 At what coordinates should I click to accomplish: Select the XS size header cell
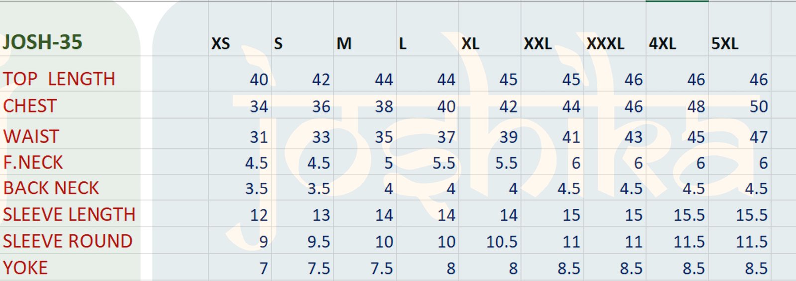[221, 44]
